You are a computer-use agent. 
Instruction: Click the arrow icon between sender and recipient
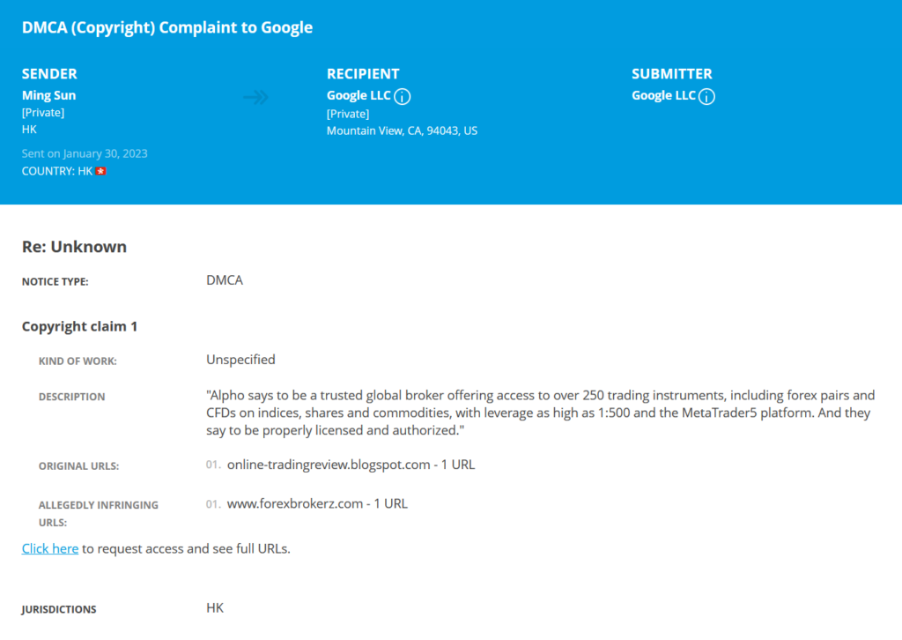tap(256, 97)
